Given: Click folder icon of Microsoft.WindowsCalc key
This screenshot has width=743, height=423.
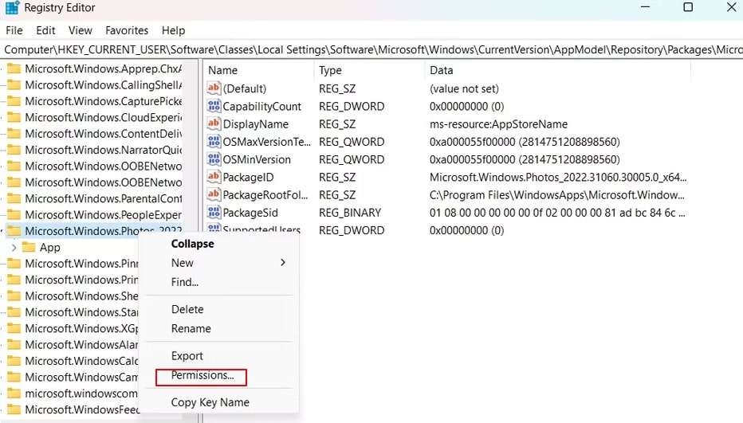Looking at the screenshot, I should pos(14,361).
